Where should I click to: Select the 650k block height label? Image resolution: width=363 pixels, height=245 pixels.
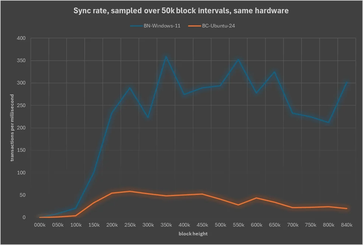click(x=275, y=225)
